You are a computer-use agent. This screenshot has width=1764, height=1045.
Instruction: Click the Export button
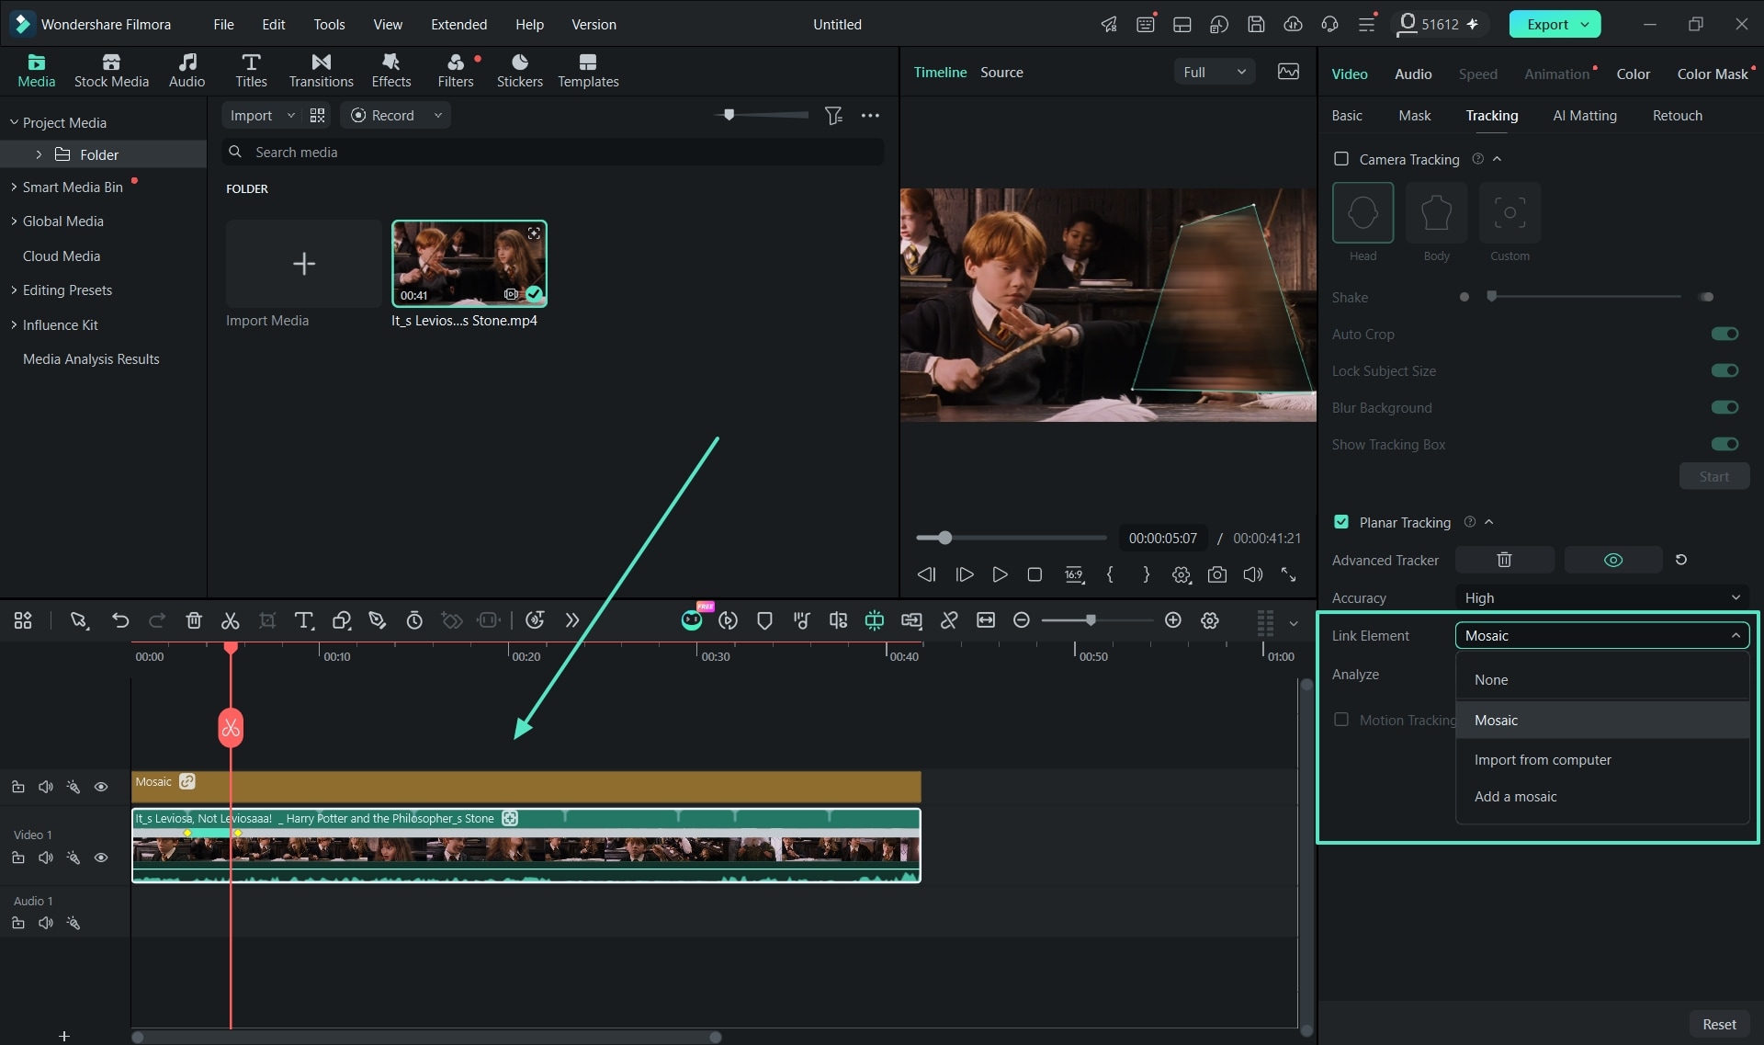1555,24
